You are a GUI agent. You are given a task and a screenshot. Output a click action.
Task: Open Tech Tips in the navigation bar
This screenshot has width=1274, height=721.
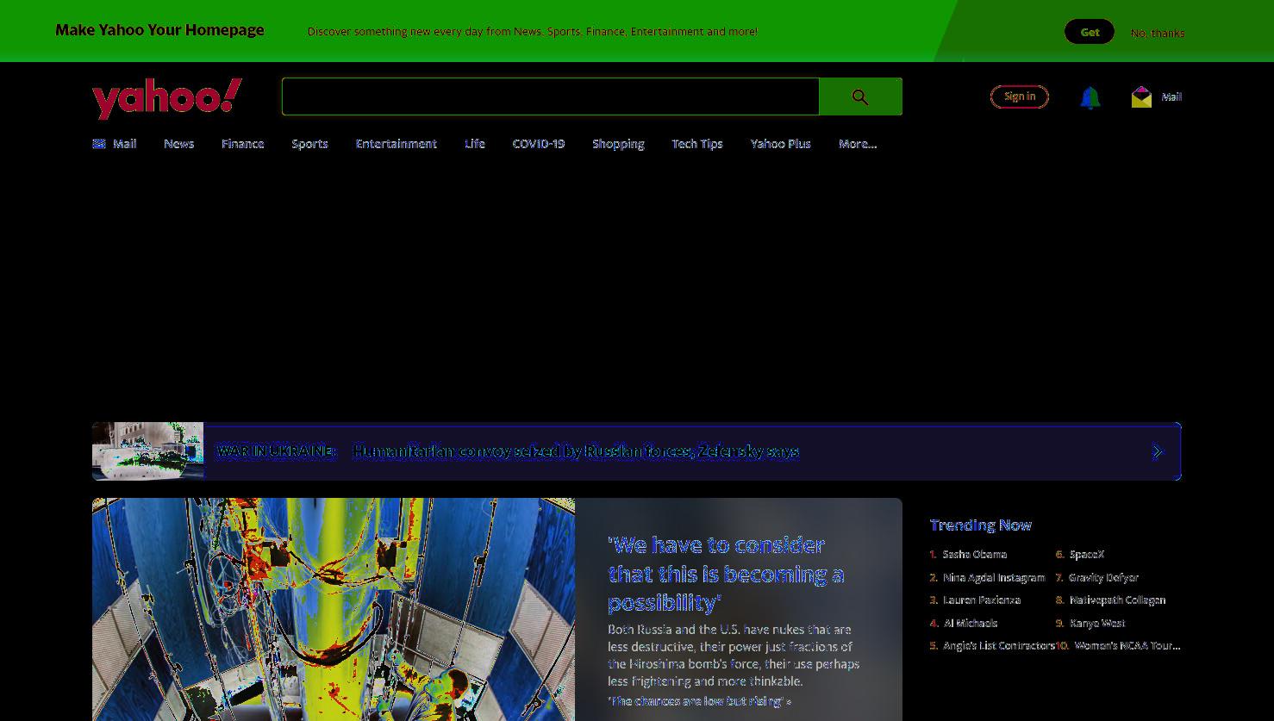697,144
